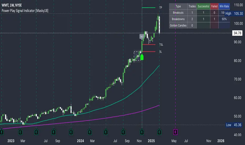
Task: Click the purple upcoming earnings E marker
Action: [x=175, y=131]
